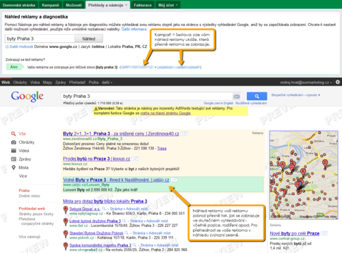Select the Obrázky camera icon filter
Screen dimensions: 342x253
click(x=23, y=142)
